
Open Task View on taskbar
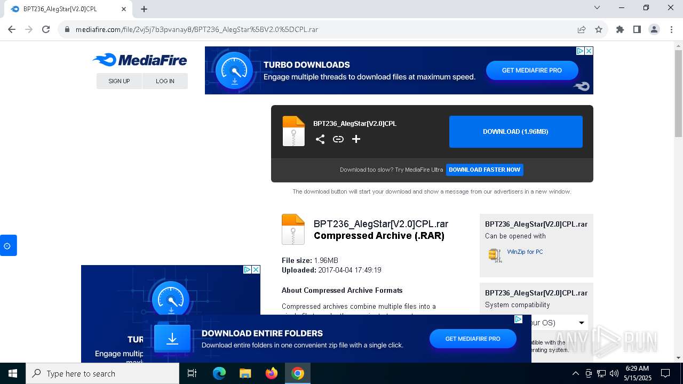[x=192, y=373]
